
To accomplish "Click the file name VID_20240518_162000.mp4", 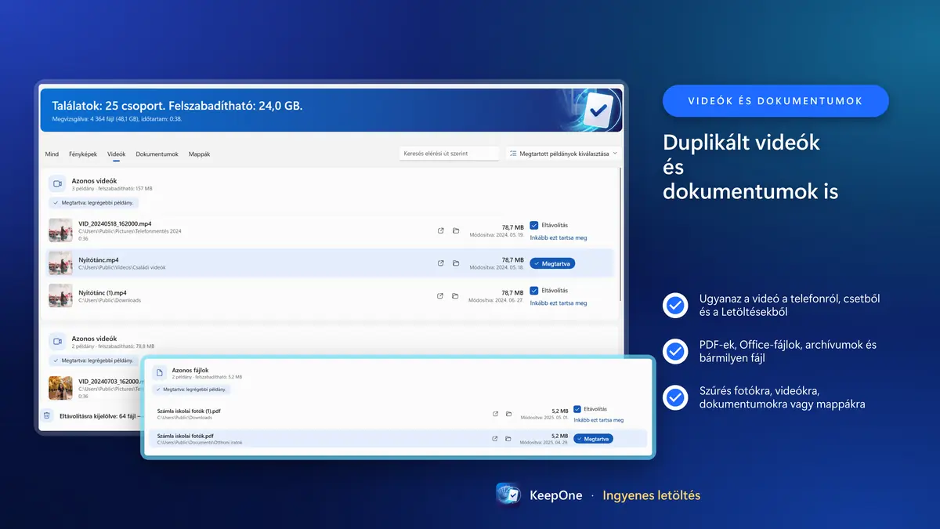I will pyautogui.click(x=115, y=223).
